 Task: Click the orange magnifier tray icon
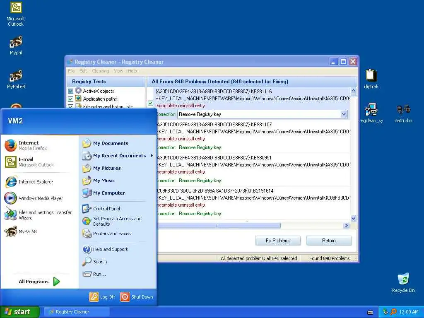click(393, 312)
